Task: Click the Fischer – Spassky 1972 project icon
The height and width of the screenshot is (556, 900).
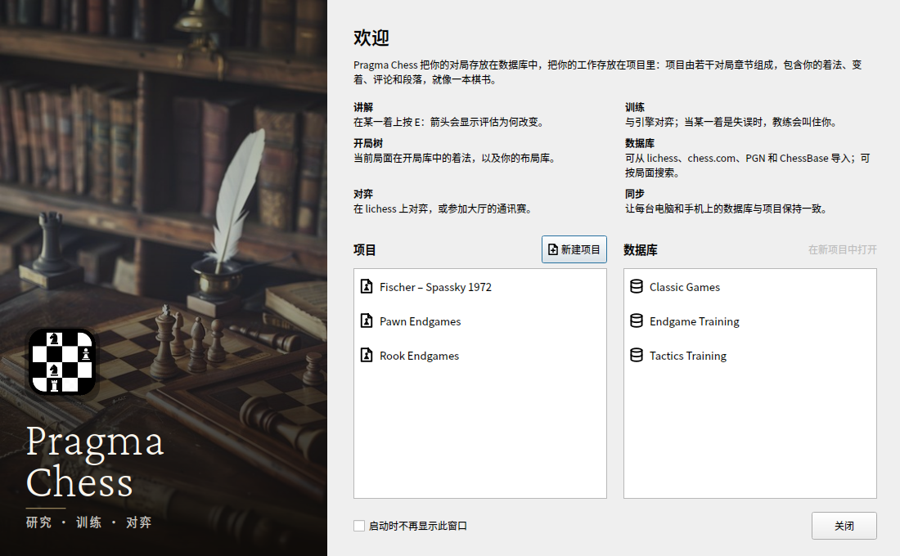Action: pyautogui.click(x=367, y=286)
